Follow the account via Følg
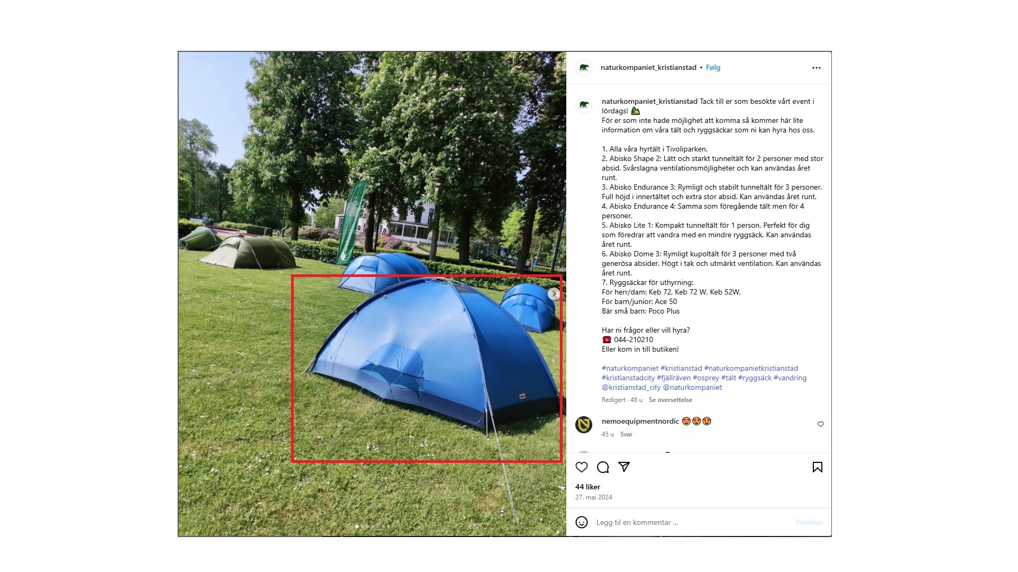The image size is (1018, 572). 713,68
